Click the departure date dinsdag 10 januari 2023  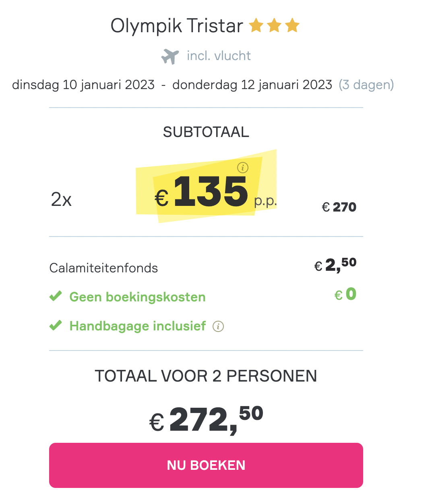click(x=83, y=85)
